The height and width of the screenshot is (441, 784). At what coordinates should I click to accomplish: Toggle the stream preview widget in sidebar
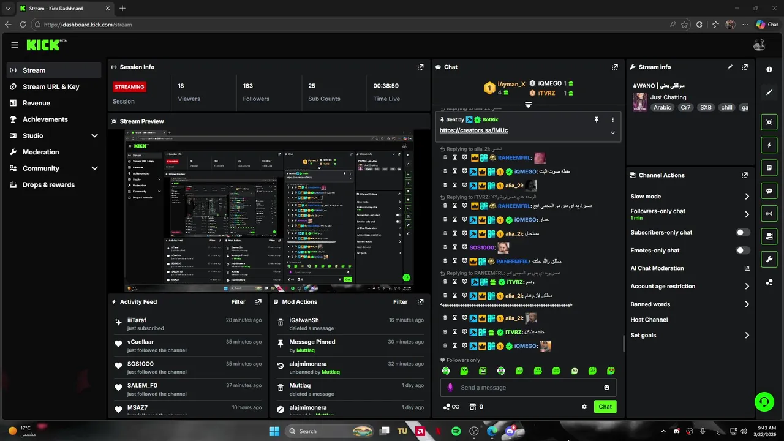tap(769, 122)
